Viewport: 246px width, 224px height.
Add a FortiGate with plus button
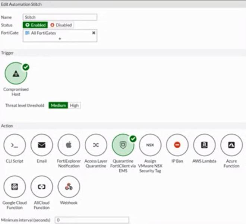(60, 39)
